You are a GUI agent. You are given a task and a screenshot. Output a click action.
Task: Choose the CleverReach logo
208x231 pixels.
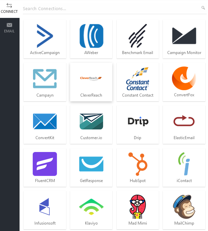coord(91,78)
